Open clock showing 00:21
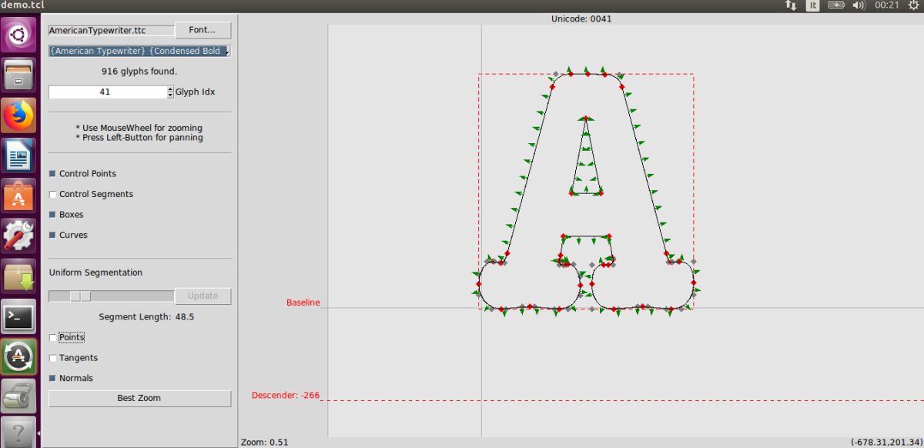This screenshot has width=924, height=448. (x=887, y=5)
